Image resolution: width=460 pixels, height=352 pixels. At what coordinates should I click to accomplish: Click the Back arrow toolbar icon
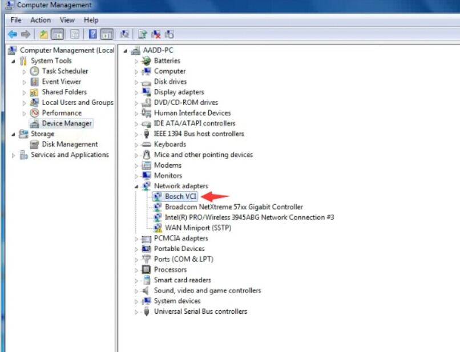13,34
